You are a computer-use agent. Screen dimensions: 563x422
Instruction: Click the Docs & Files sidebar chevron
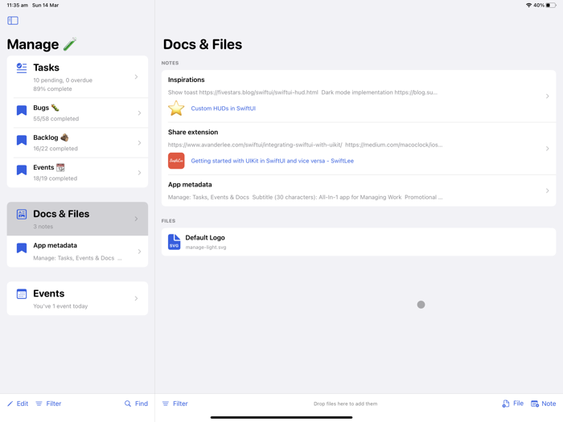click(136, 219)
